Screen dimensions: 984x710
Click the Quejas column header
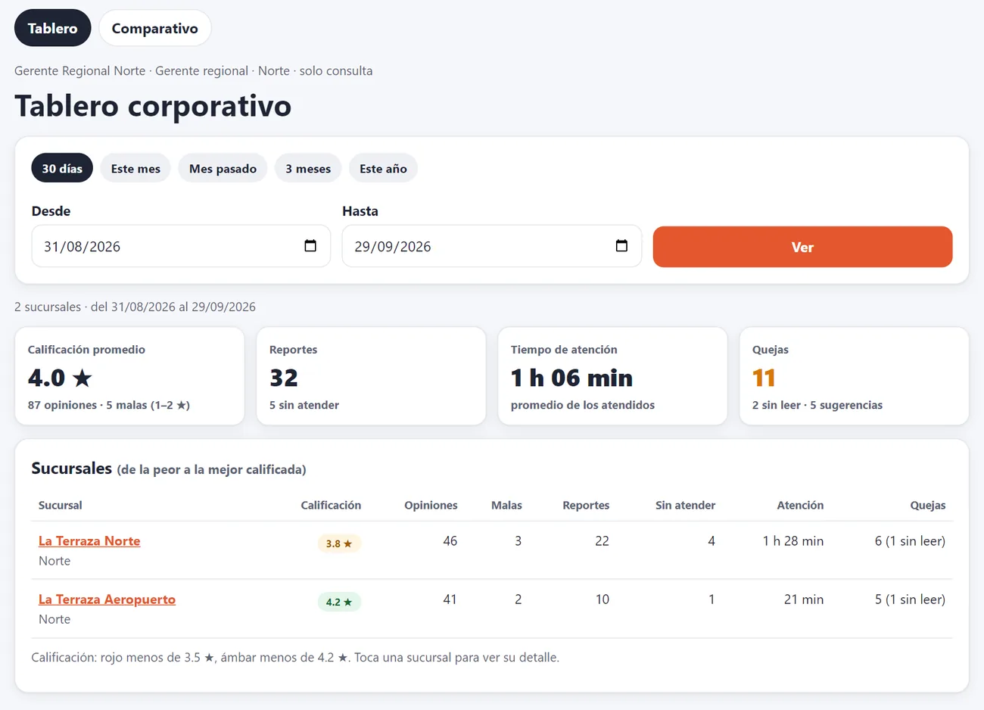tap(928, 505)
